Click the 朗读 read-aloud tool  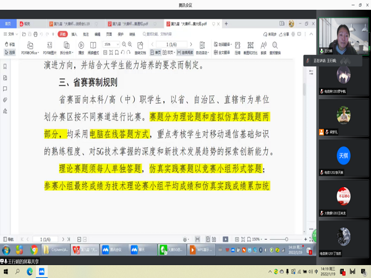pyautogui.click(x=263, y=48)
